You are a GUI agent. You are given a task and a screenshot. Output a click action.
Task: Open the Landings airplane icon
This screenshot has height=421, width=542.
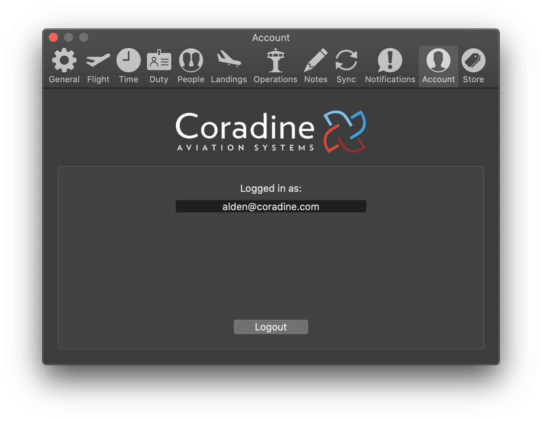(229, 59)
